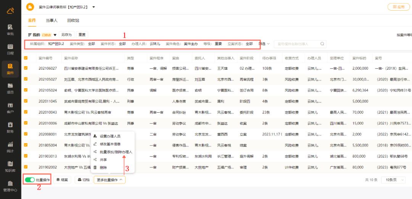Open 客户 section in sidebar

(10, 108)
